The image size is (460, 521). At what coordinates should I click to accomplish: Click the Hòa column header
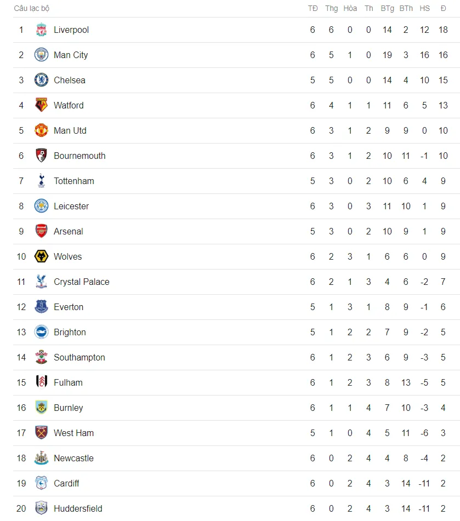(x=350, y=9)
